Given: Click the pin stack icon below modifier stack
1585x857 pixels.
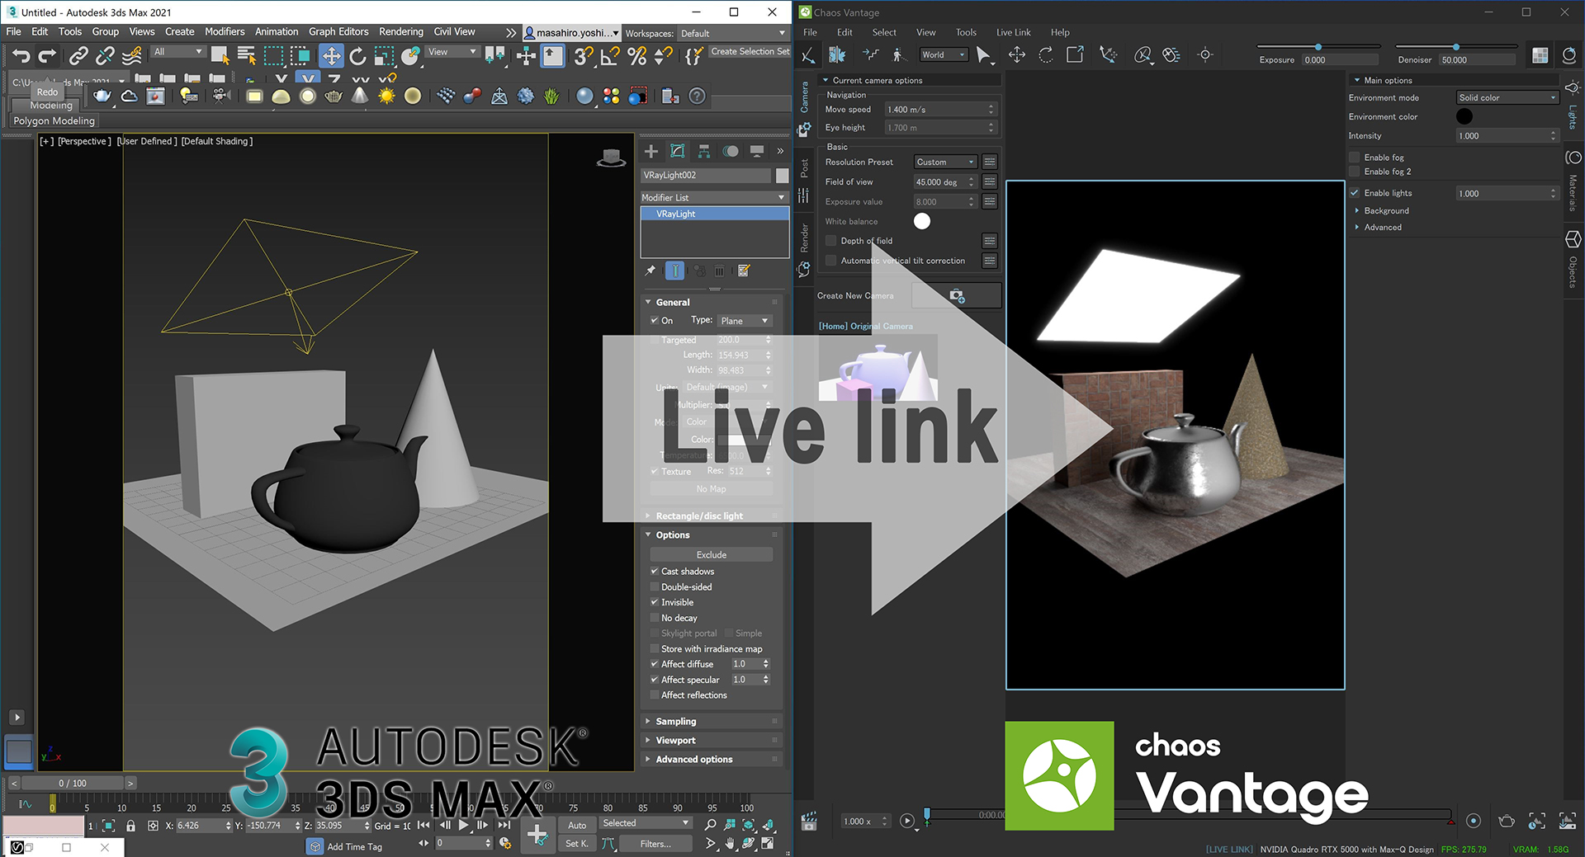Looking at the screenshot, I should click(x=651, y=271).
